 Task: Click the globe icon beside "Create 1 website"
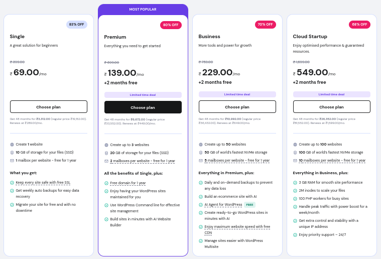[12, 144]
